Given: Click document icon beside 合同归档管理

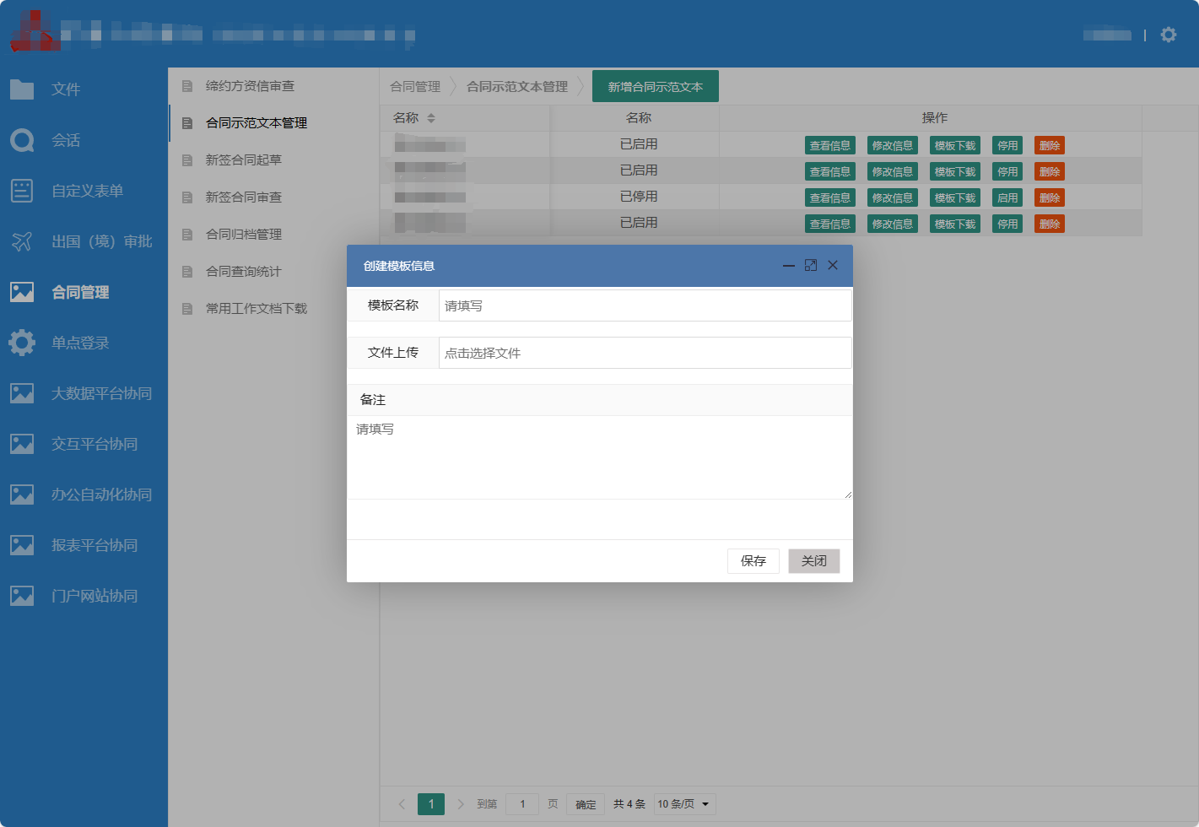Looking at the screenshot, I should (187, 235).
